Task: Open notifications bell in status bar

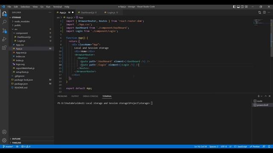Action: (x=269, y=147)
